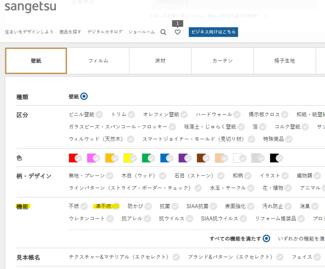This screenshot has height=269, width=325.
Task: Switch to the カーテン tab
Action: (x=222, y=61)
